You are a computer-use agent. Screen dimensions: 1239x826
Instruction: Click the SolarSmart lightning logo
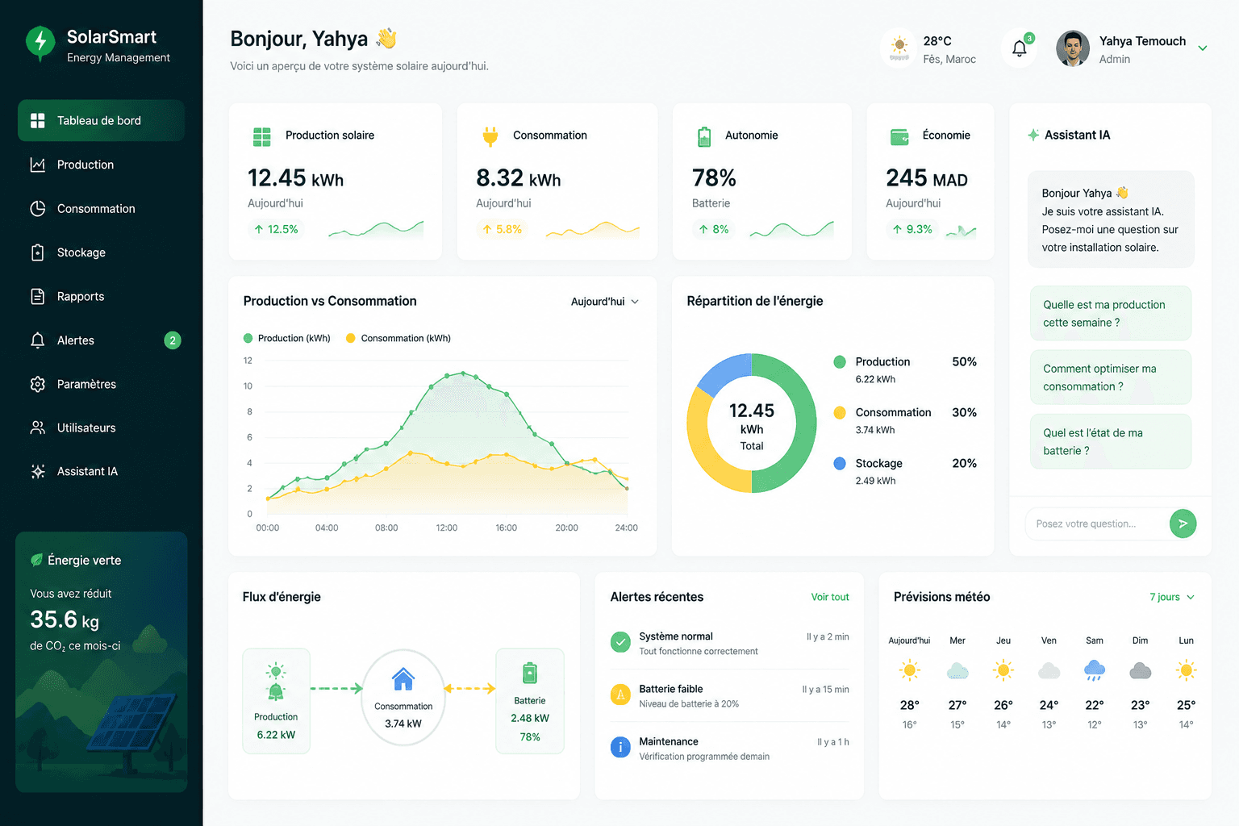pos(40,42)
